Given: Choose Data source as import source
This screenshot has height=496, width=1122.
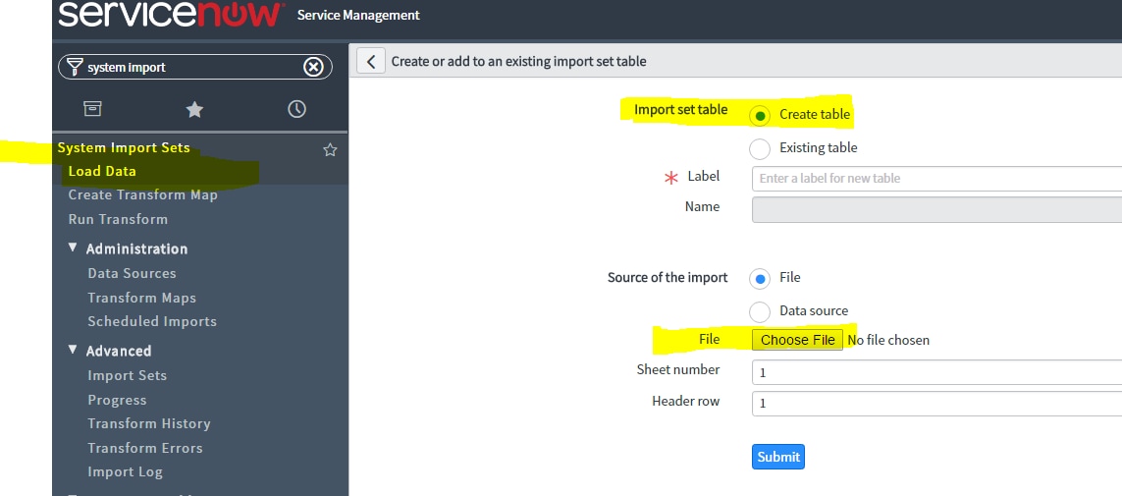Looking at the screenshot, I should click(760, 311).
